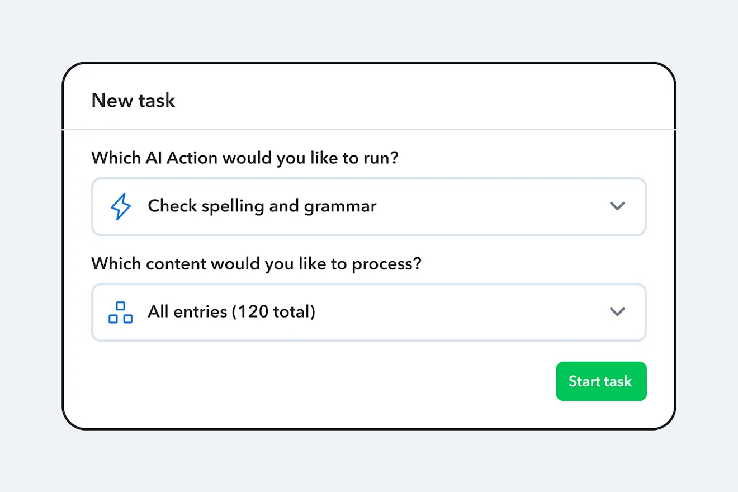
Task: Click the blue entries blocks icon
Action: pyautogui.click(x=120, y=312)
